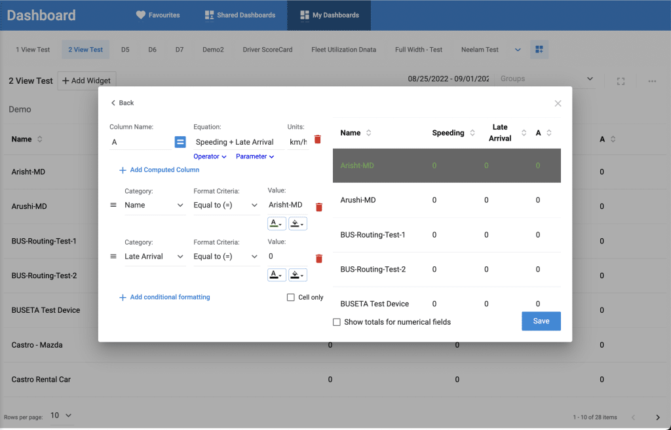The image size is (671, 430).
Task: Open the date range picker
Action: click(x=448, y=79)
